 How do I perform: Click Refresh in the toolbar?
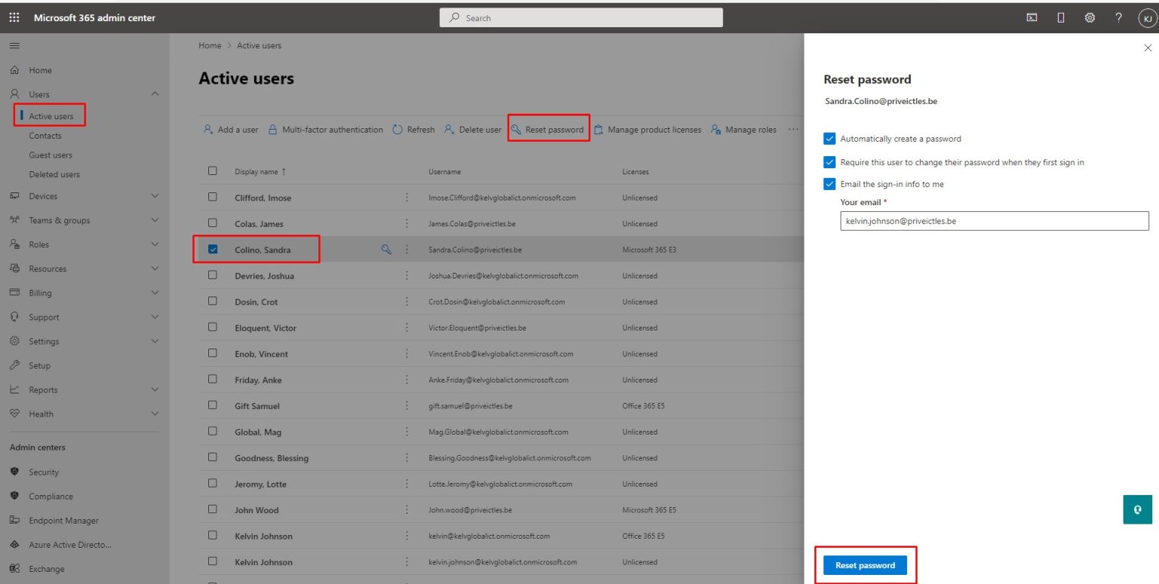(x=413, y=130)
